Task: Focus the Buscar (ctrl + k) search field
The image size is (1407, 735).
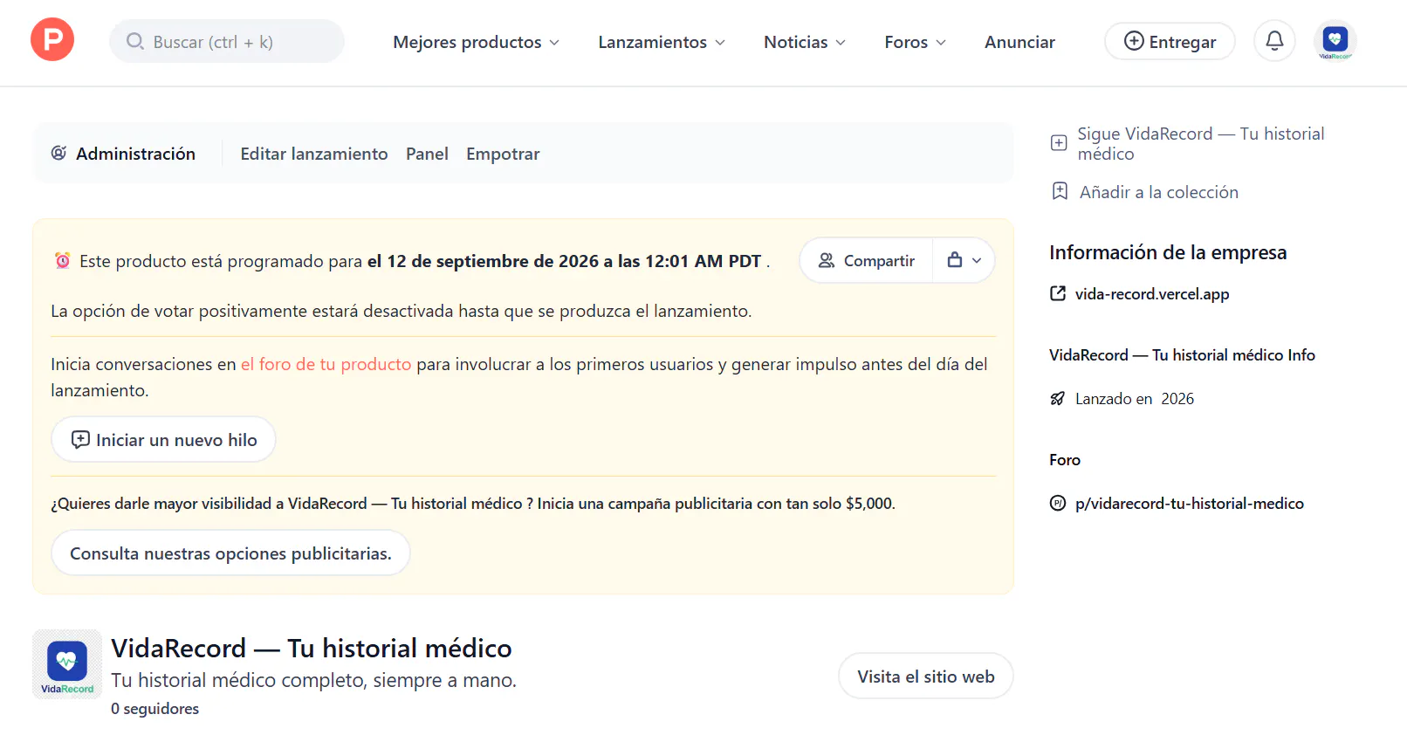Action: (x=227, y=41)
